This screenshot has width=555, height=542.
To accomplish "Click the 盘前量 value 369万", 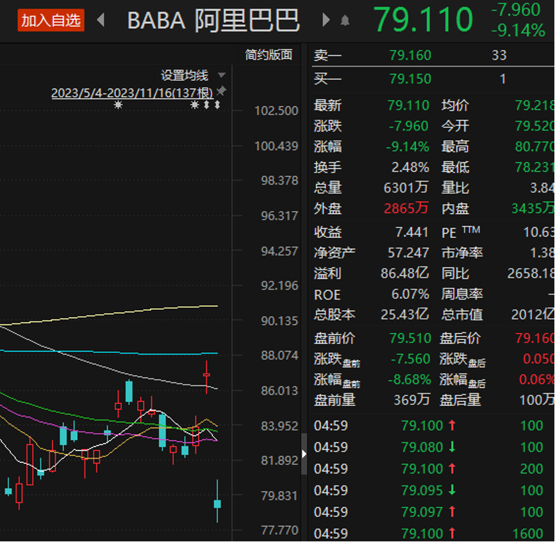I will tap(412, 400).
